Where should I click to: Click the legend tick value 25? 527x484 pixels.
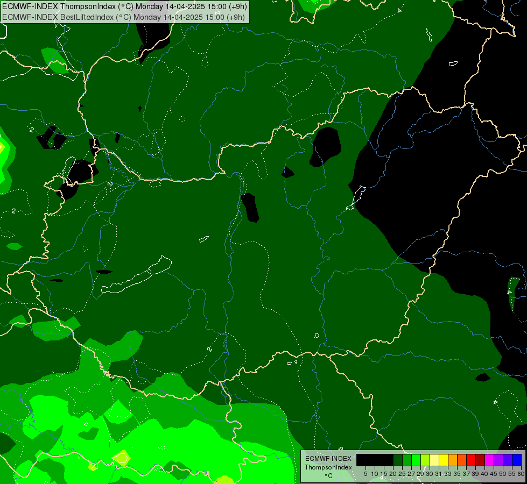[402, 474]
